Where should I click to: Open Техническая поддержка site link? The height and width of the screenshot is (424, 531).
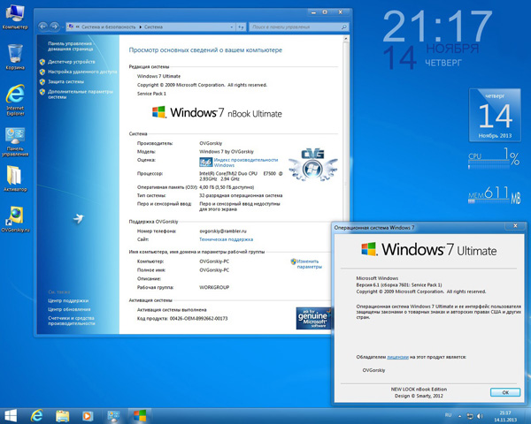[226, 239]
